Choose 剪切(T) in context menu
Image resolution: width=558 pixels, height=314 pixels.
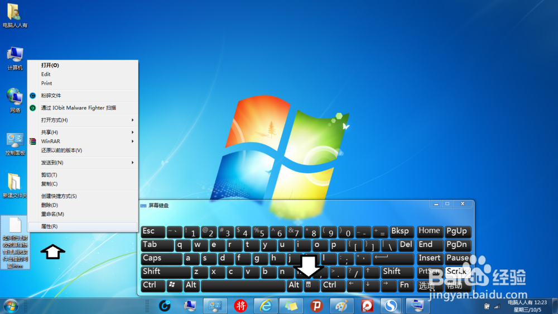click(83, 175)
